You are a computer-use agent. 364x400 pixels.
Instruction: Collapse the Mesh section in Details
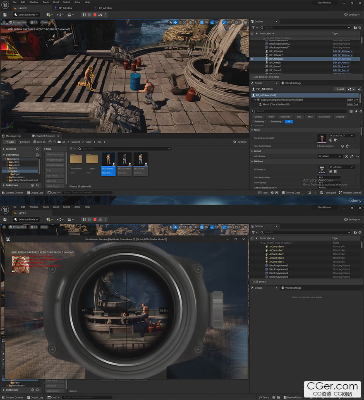point(252,130)
